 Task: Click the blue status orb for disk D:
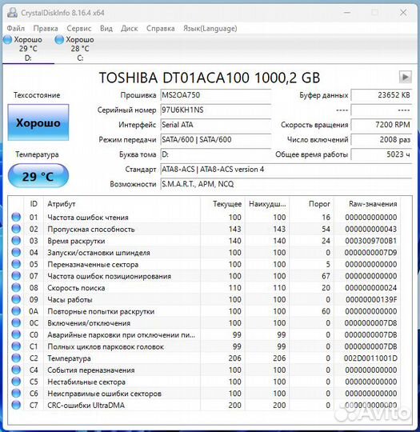point(8,40)
